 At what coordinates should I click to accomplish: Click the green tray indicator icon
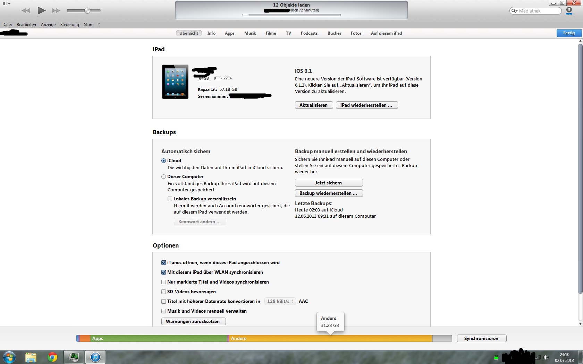tap(496, 357)
